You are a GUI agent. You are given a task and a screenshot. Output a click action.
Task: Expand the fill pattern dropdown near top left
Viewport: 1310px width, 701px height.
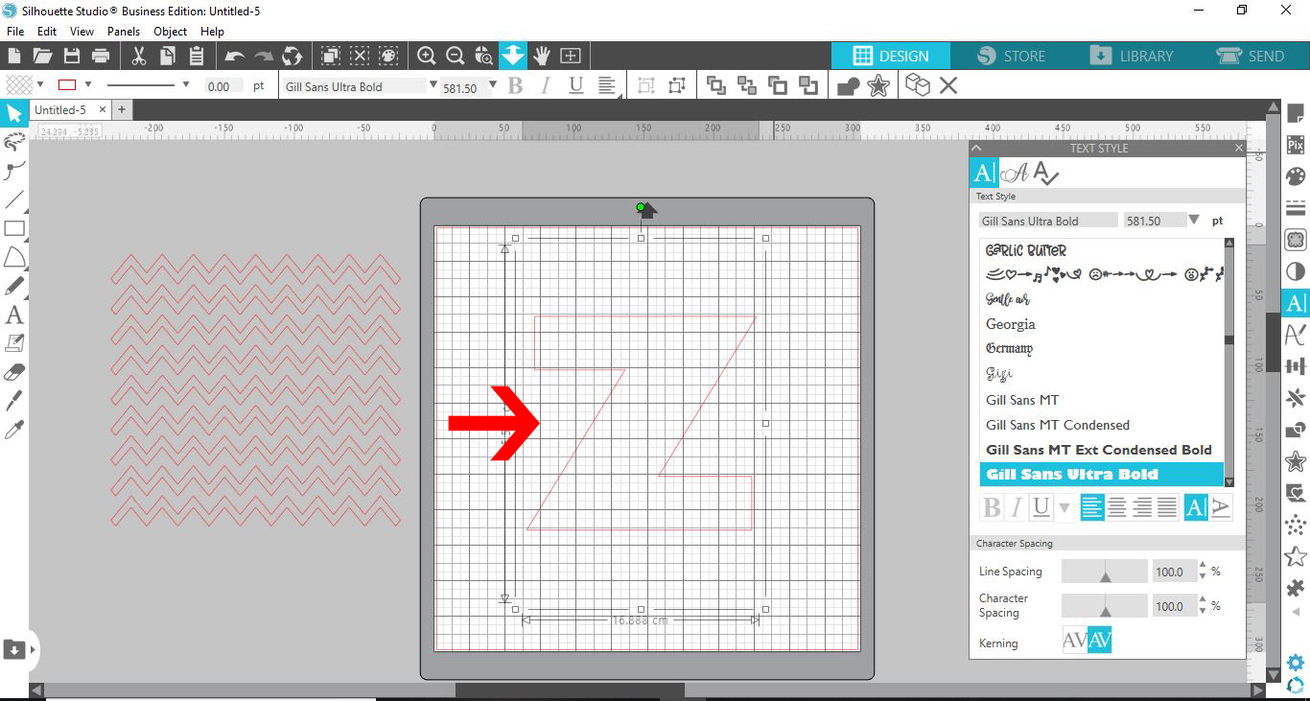[x=40, y=84]
